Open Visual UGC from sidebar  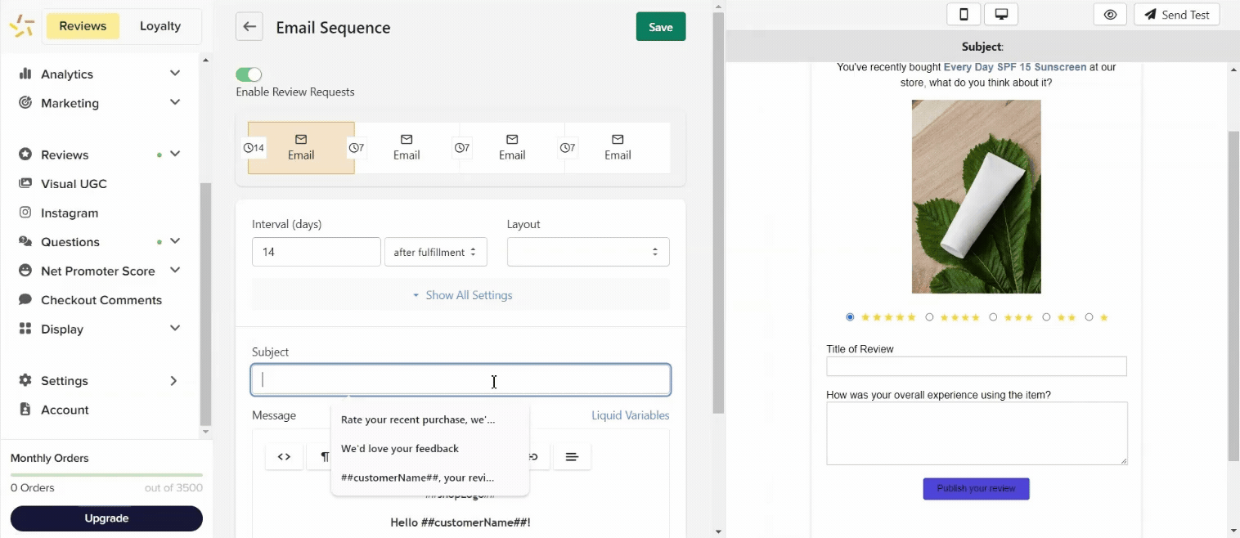(x=74, y=184)
